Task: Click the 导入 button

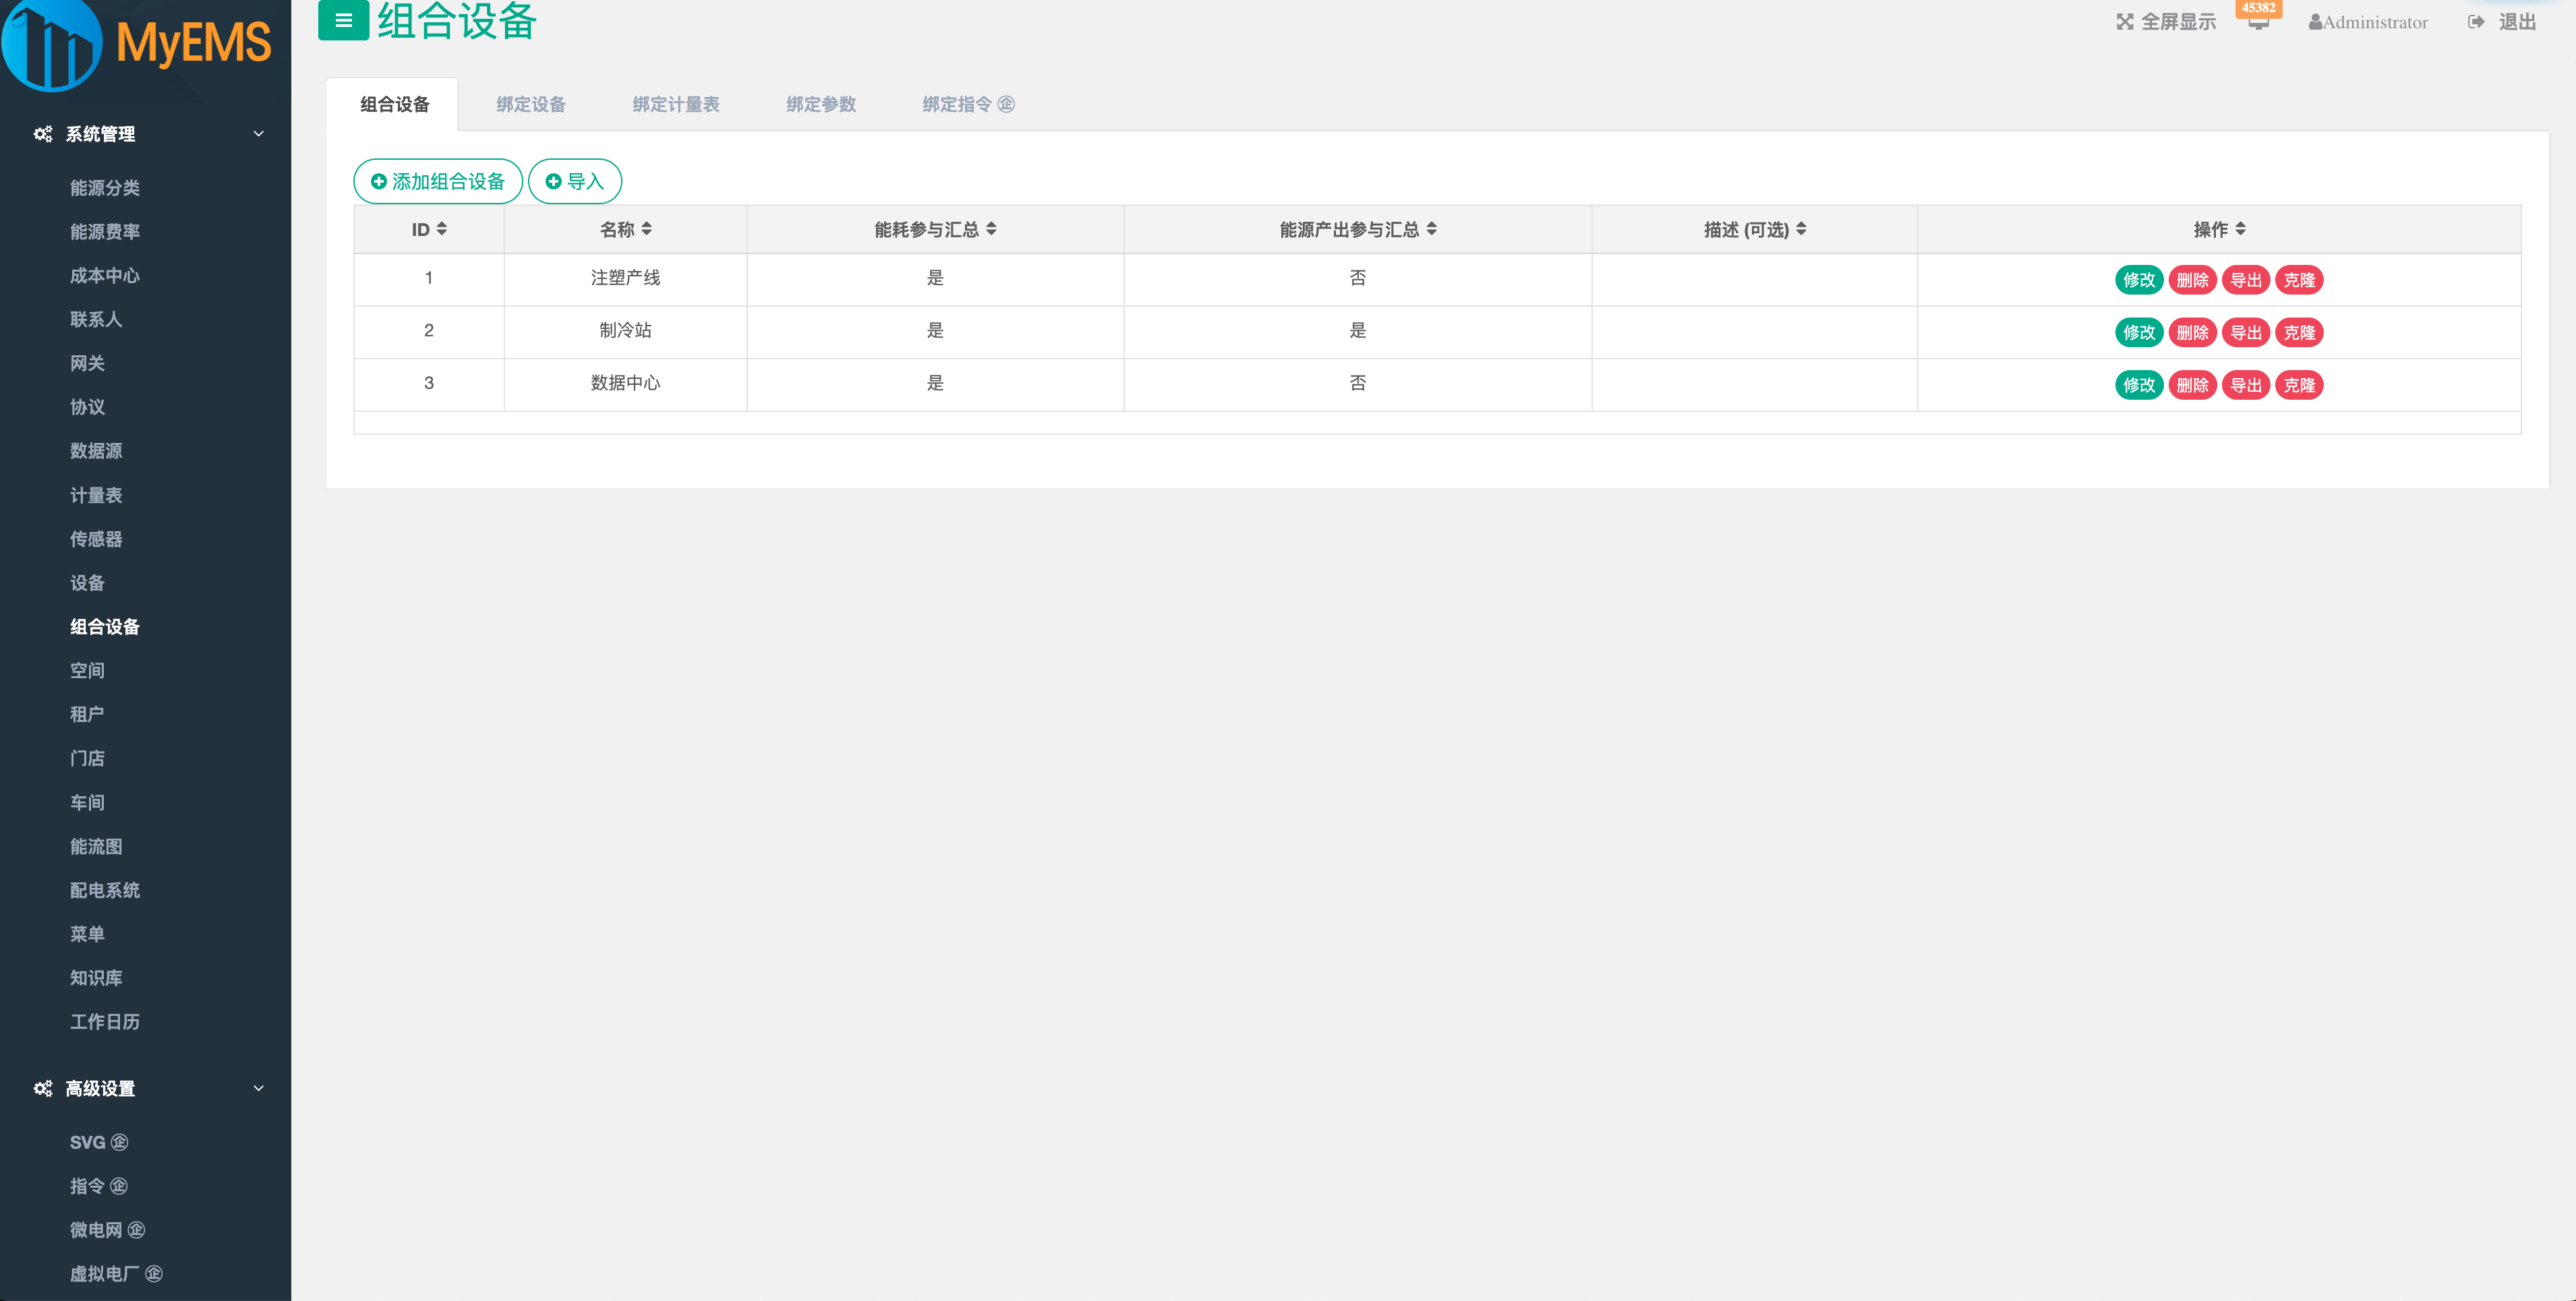Action: (x=575, y=181)
